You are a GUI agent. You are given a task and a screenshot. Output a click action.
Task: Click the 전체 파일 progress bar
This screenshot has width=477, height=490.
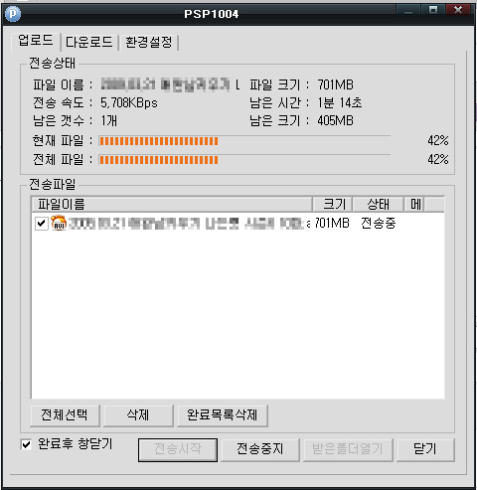point(244,160)
